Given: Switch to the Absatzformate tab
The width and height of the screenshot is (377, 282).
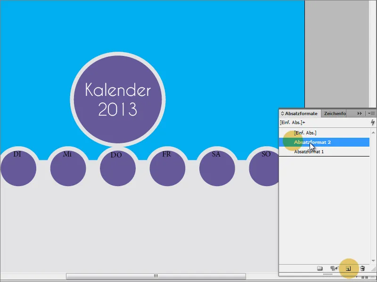Looking at the screenshot, I should click(x=301, y=113).
